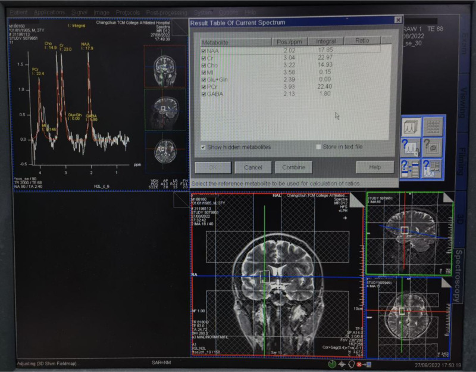Switch to the Filming task card
This screenshot has height=372, width=476.
[462, 161]
